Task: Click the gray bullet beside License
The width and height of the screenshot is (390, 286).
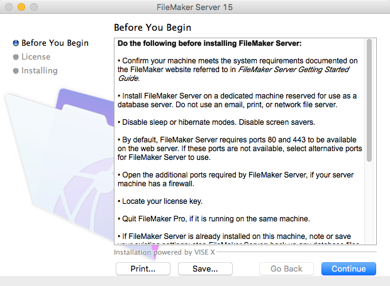Action: [x=16, y=57]
